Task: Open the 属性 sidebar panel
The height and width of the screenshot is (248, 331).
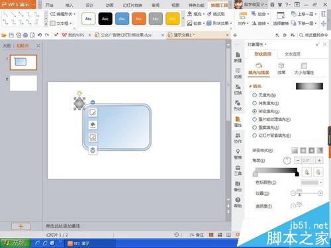Action: pos(238,122)
